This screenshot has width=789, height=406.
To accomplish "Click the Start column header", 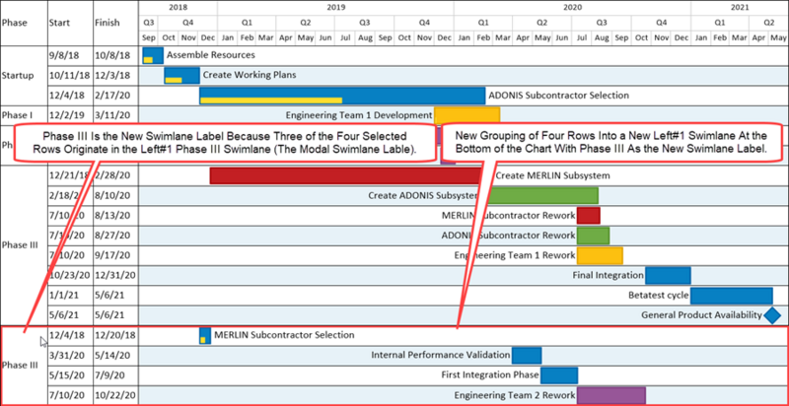I will point(60,23).
